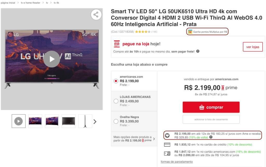Click the Ame heart icon in payment options
Screen dimensions: 266x167
[x=167, y=136]
